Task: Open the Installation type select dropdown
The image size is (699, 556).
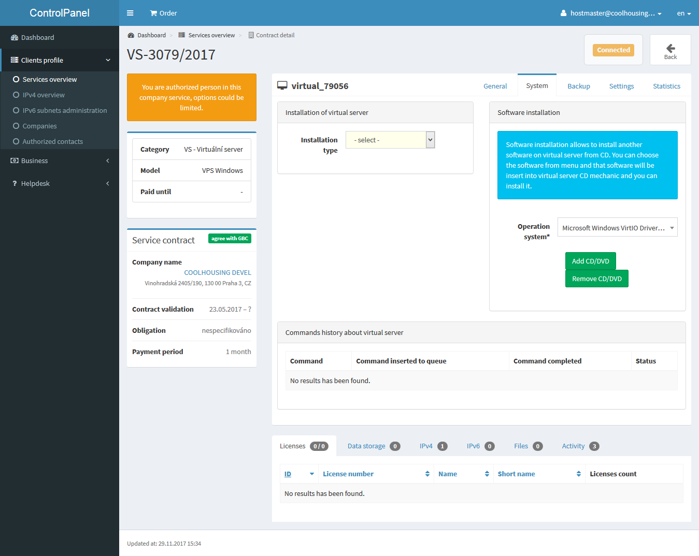Action: [x=390, y=140]
